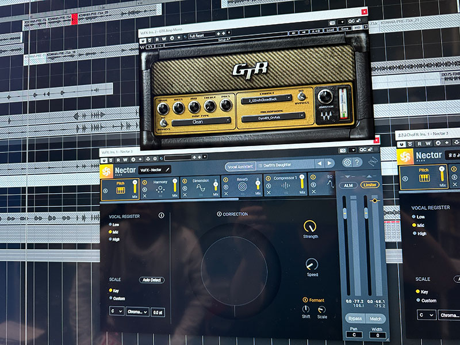Select the Compressor 1 module waveform icon
Screen dimensions: 460x345
click(285, 185)
